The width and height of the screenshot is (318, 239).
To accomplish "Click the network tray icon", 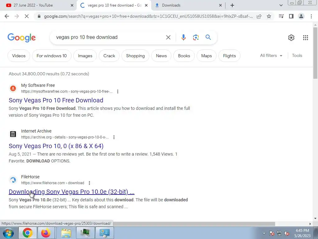I will click(x=279, y=233).
